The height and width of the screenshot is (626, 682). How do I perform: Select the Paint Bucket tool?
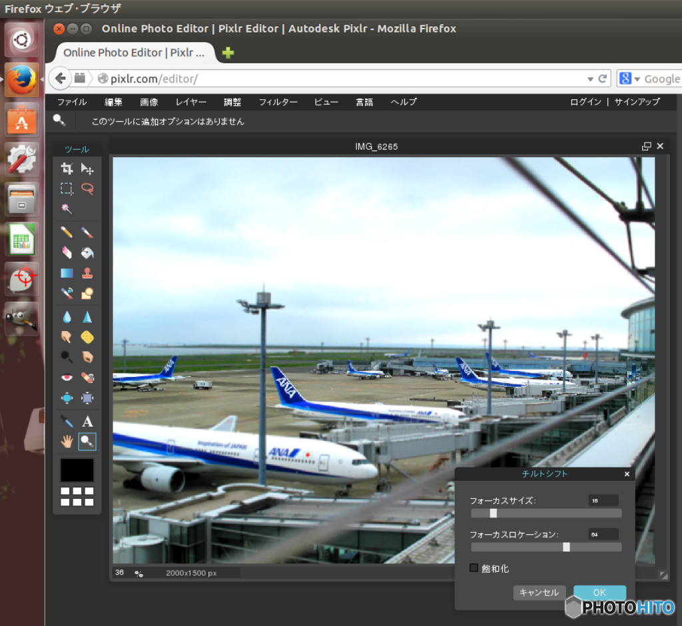coord(87,252)
